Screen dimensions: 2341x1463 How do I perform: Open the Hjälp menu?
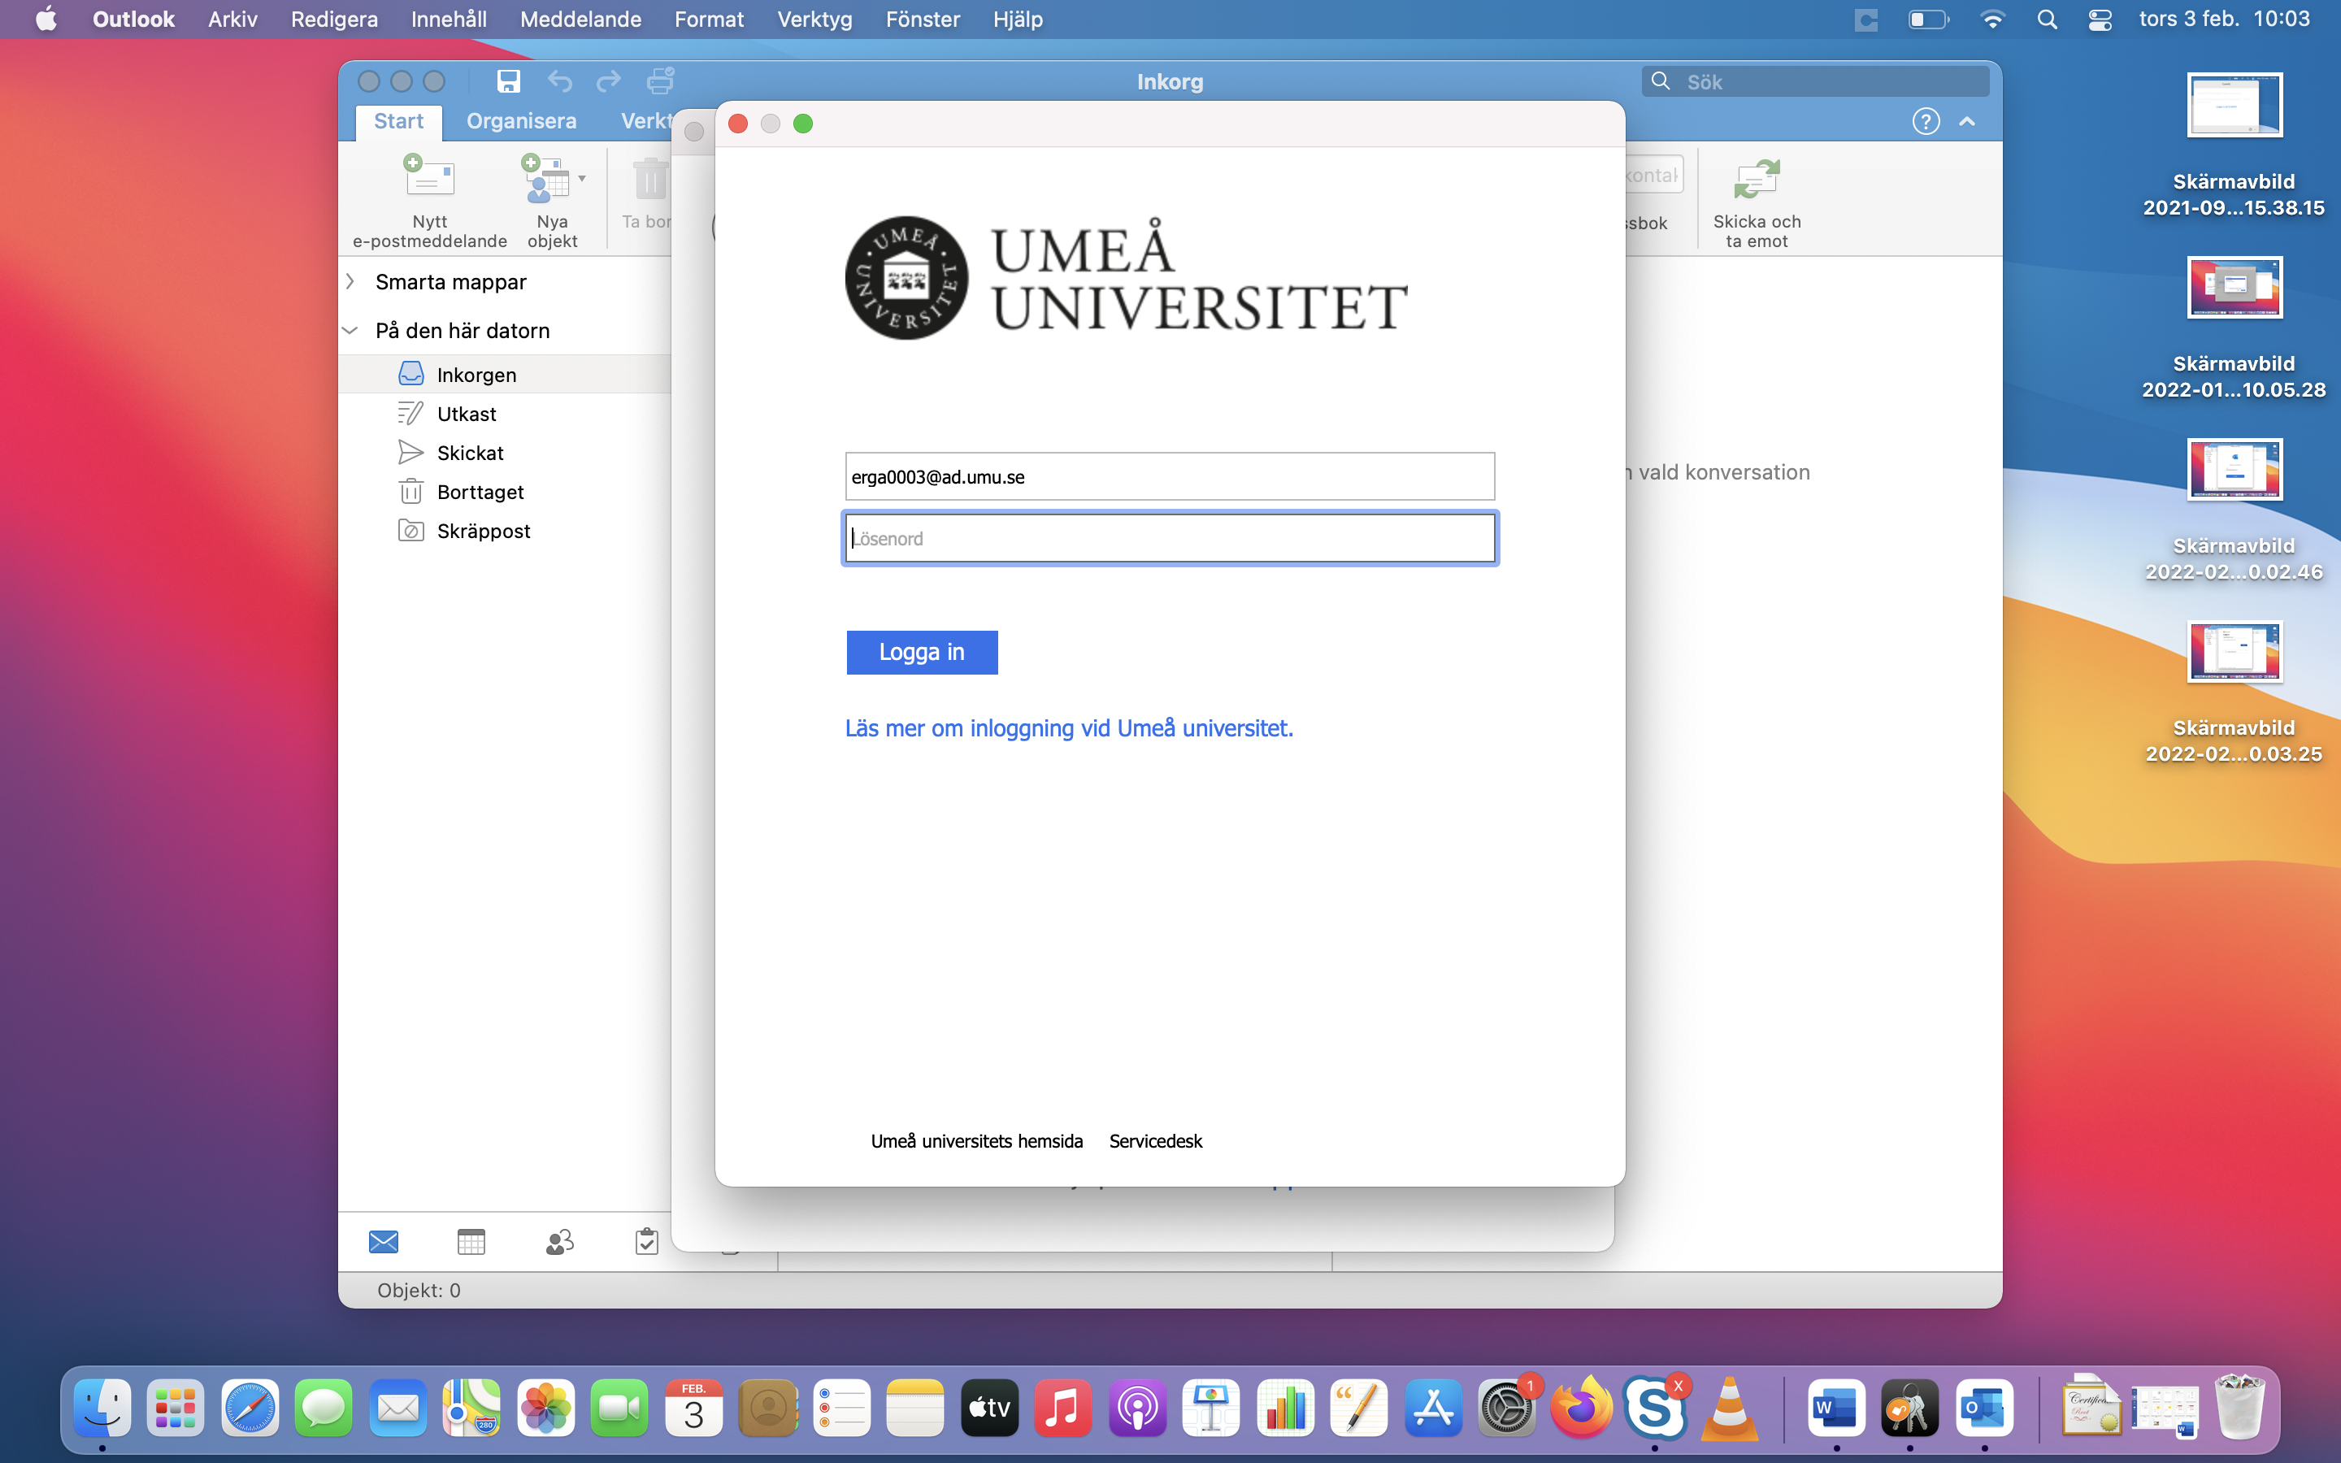pyautogui.click(x=1018, y=20)
